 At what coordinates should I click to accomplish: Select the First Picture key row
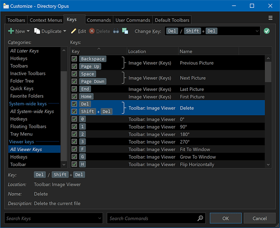tap(168, 96)
